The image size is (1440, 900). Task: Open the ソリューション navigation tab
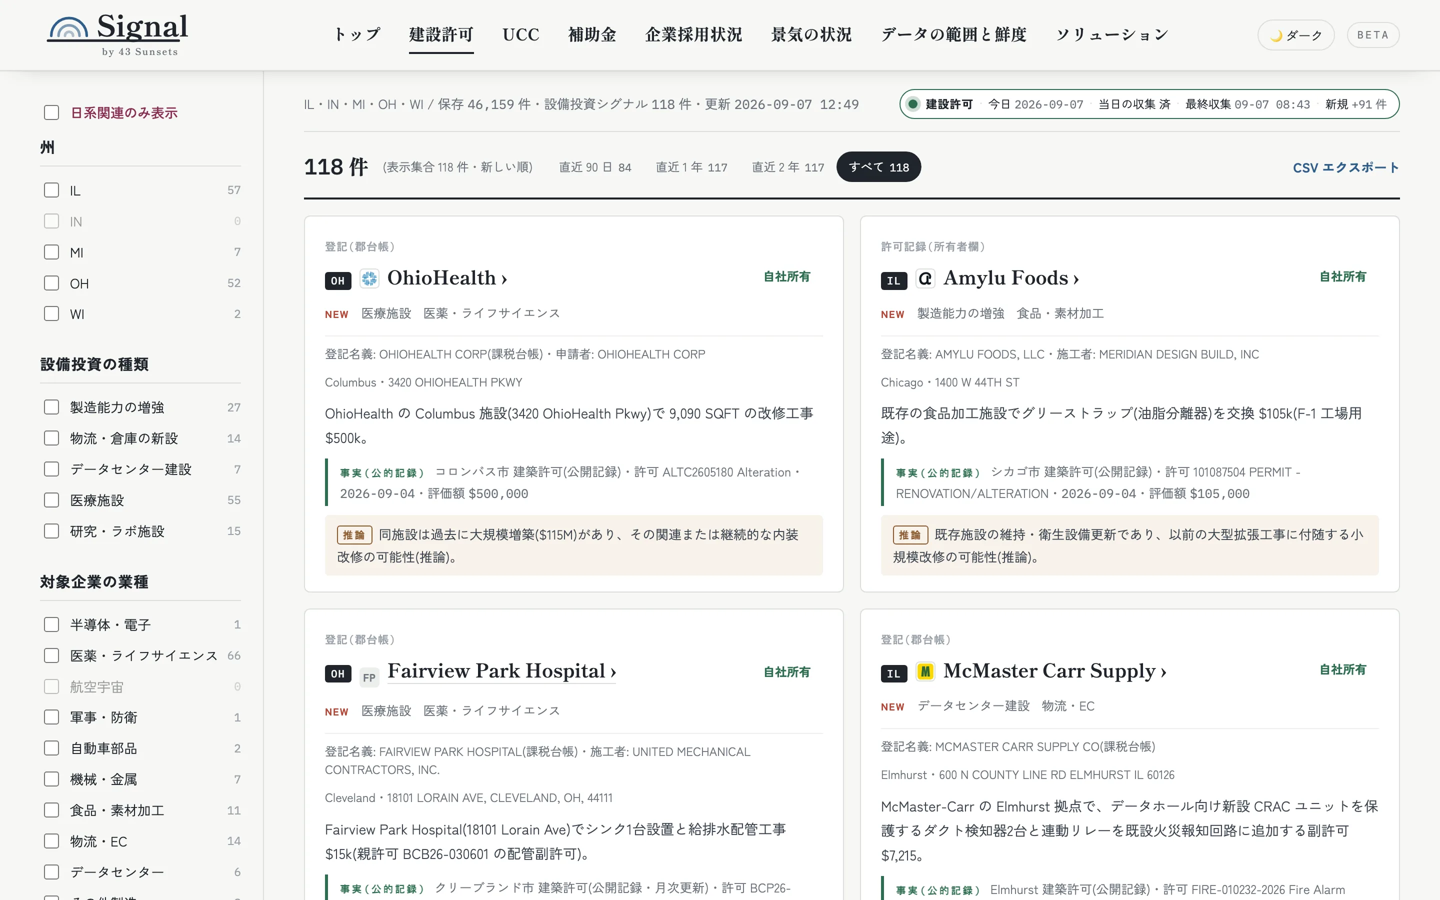[x=1111, y=34]
